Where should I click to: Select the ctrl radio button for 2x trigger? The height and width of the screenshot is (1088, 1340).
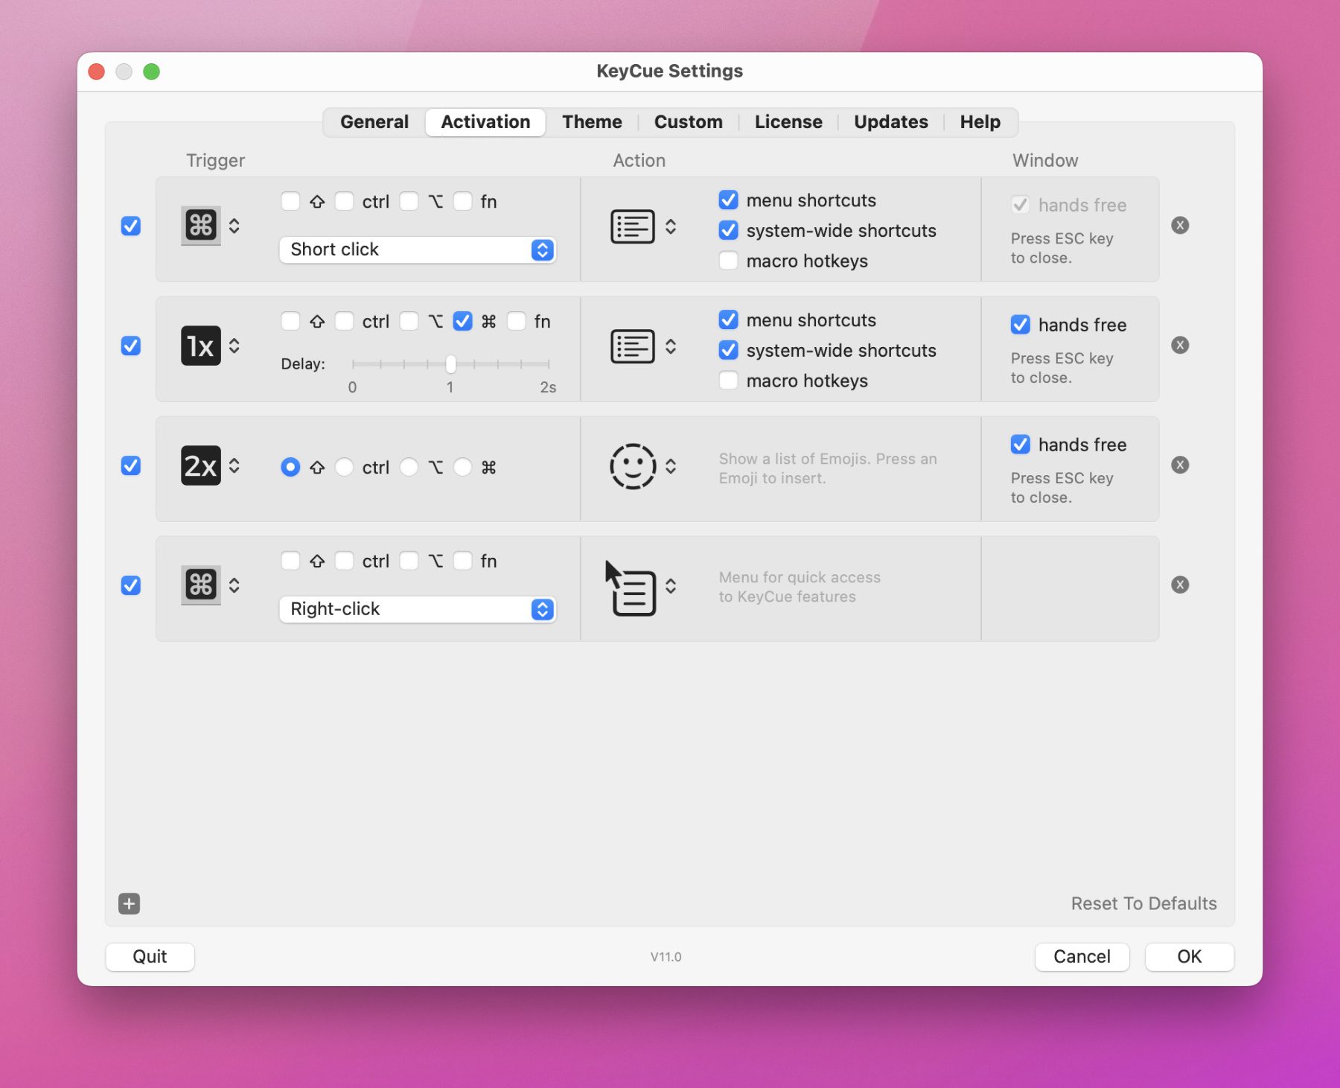(344, 467)
